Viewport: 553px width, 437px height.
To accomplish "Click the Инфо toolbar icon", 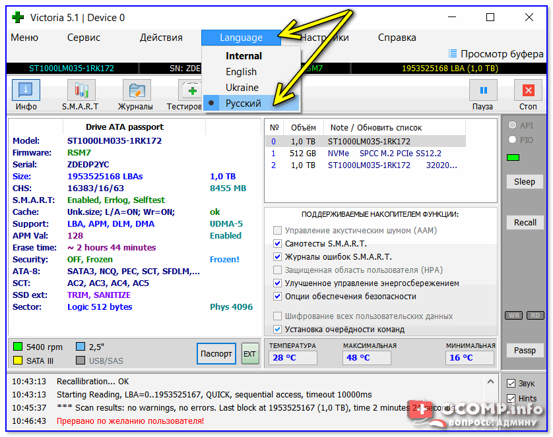I will pos(26,90).
